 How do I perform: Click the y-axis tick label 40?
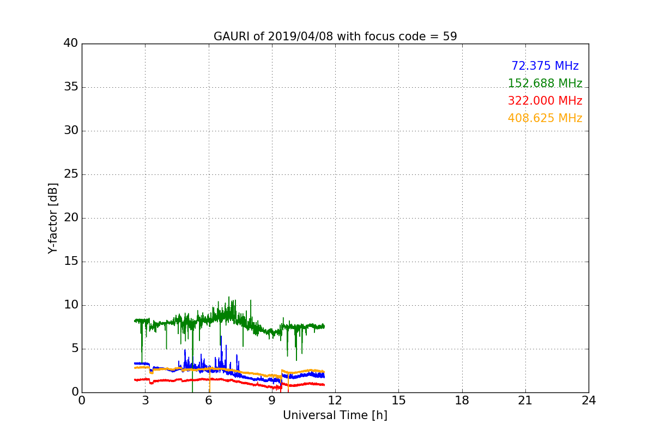pos(71,44)
